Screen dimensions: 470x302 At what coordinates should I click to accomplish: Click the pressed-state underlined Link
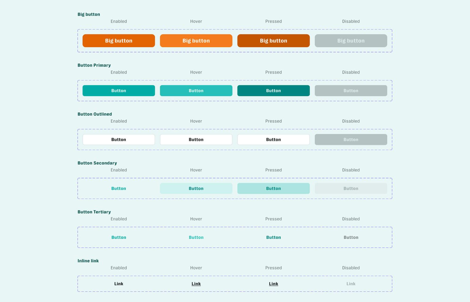pyautogui.click(x=274, y=284)
